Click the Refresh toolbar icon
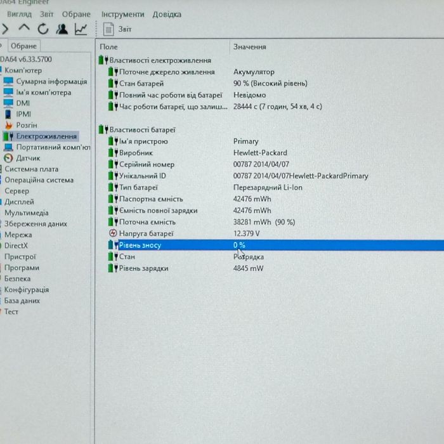Viewport: 444px width, 444px height. [x=43, y=29]
